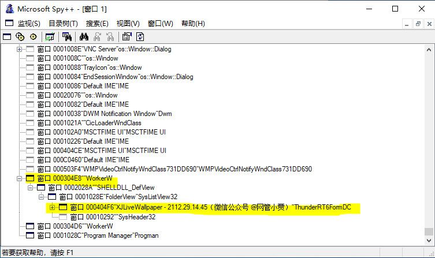Open the 目录树(T) menu
This screenshot has height=258, width=435.
pos(63,24)
